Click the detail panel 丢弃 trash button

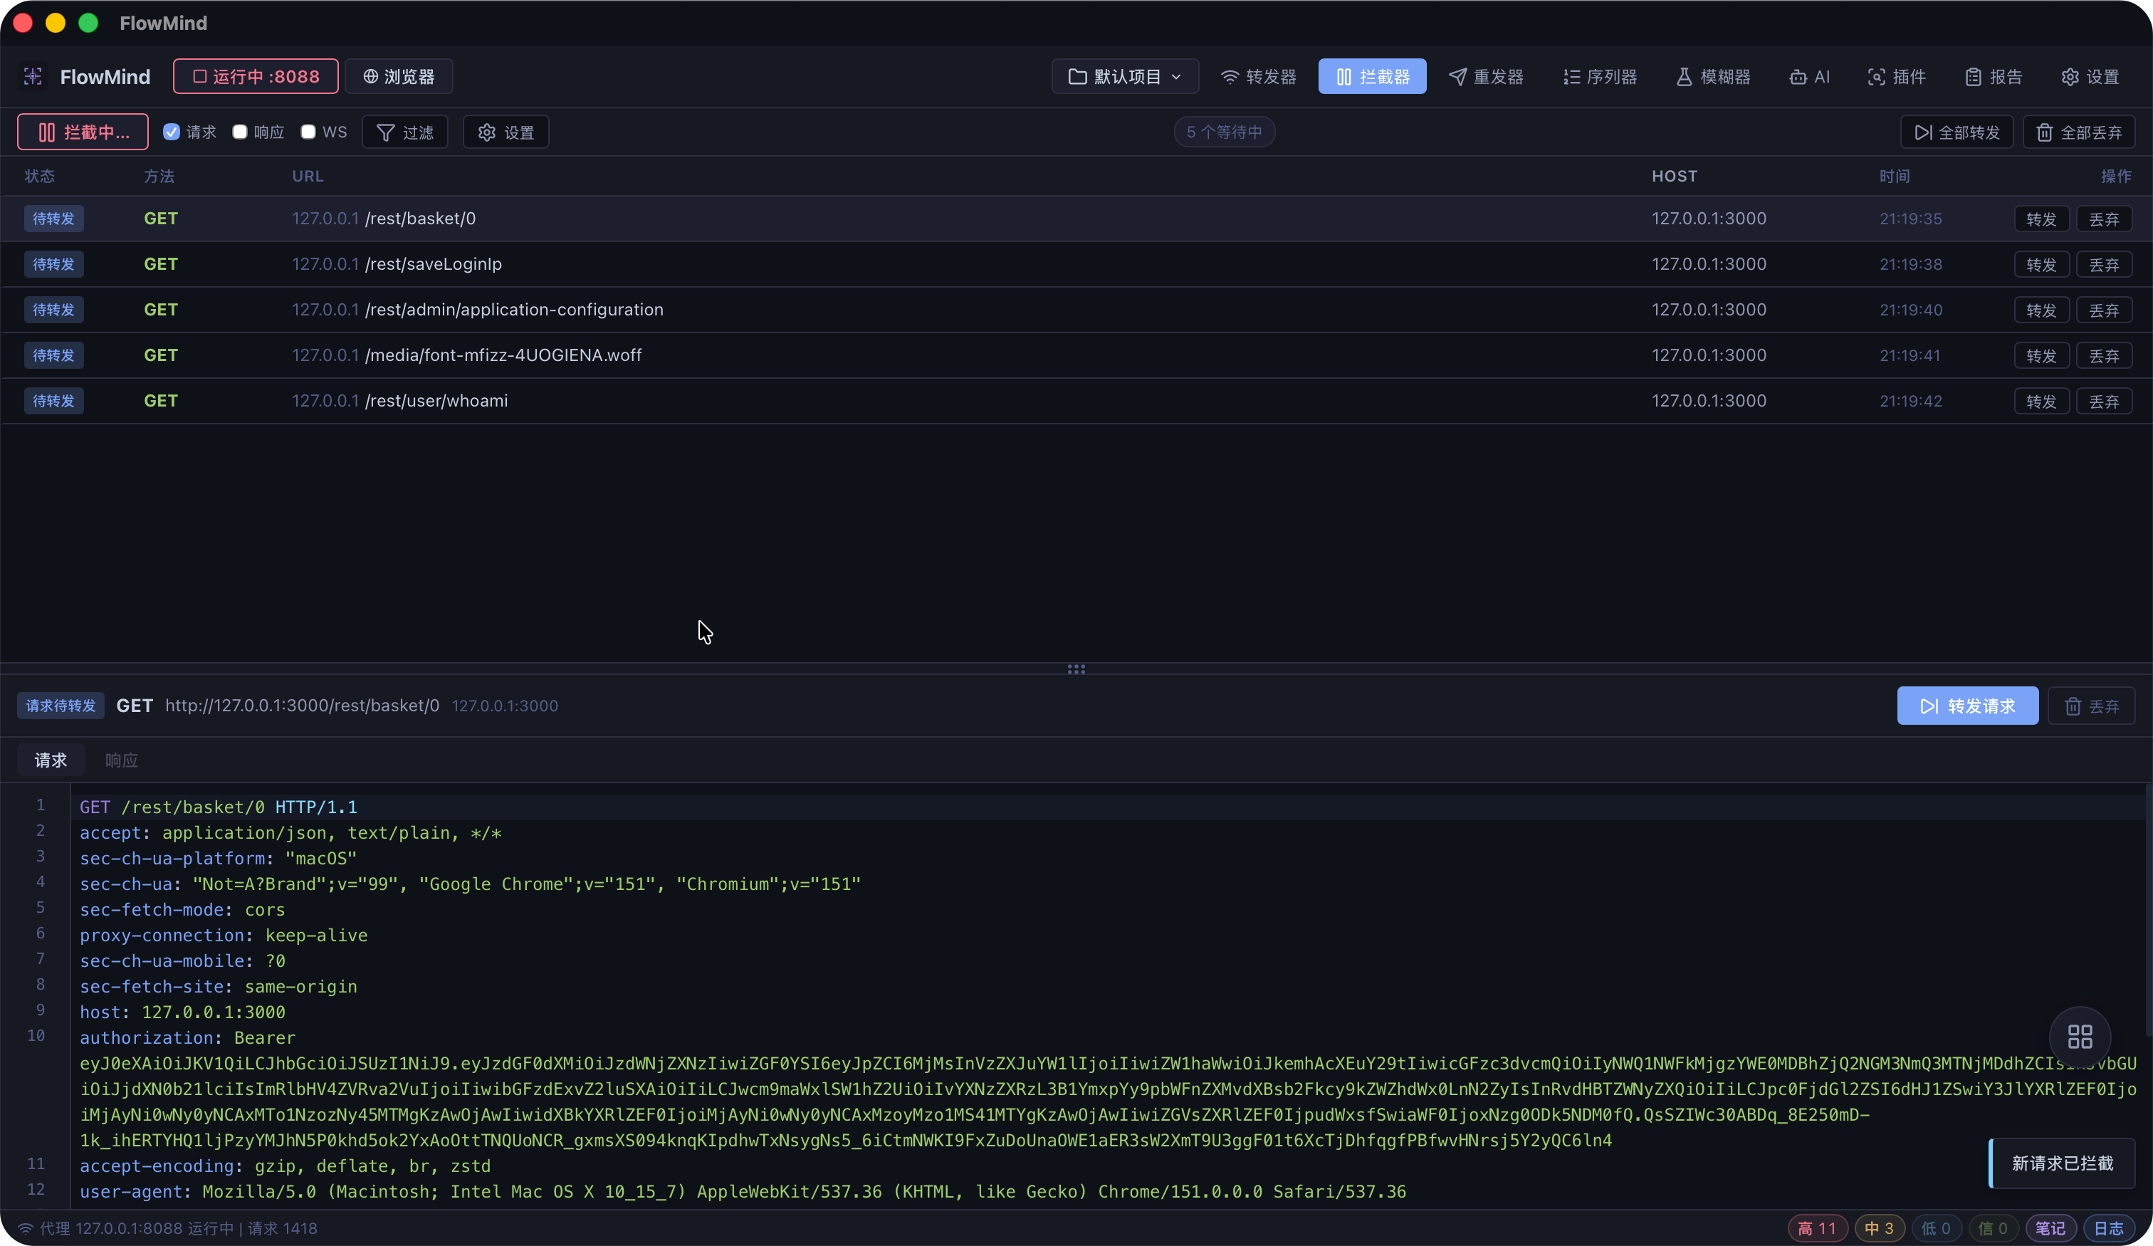pos(2092,706)
